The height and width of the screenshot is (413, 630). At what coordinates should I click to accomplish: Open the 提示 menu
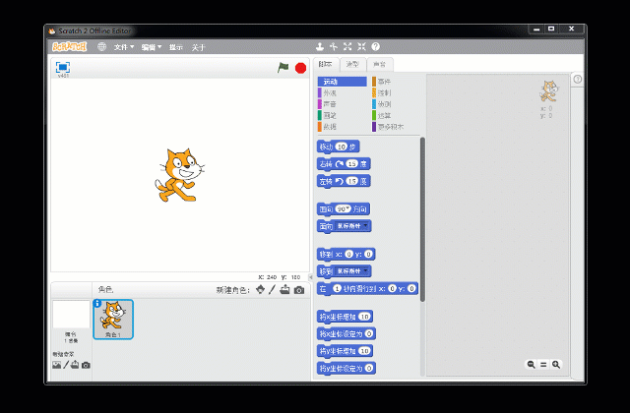[x=176, y=47]
